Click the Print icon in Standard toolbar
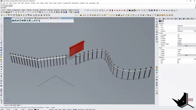196x110 pixels. point(9,12)
